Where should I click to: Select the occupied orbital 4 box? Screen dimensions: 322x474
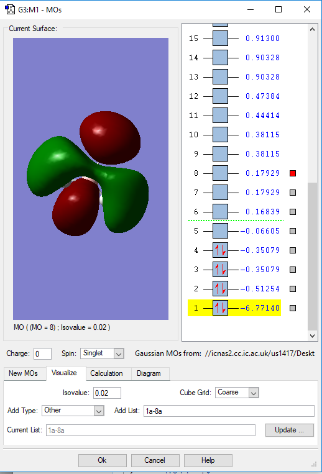click(x=220, y=250)
